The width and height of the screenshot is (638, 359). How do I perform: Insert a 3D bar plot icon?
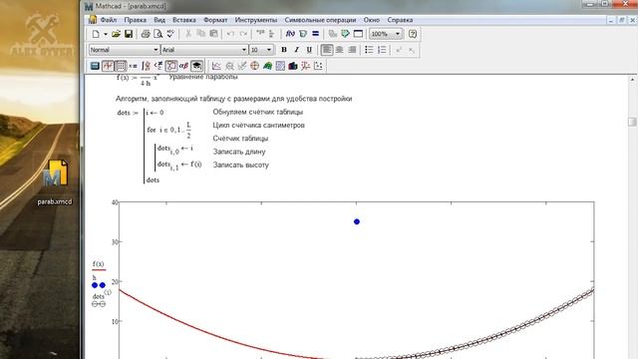click(293, 66)
